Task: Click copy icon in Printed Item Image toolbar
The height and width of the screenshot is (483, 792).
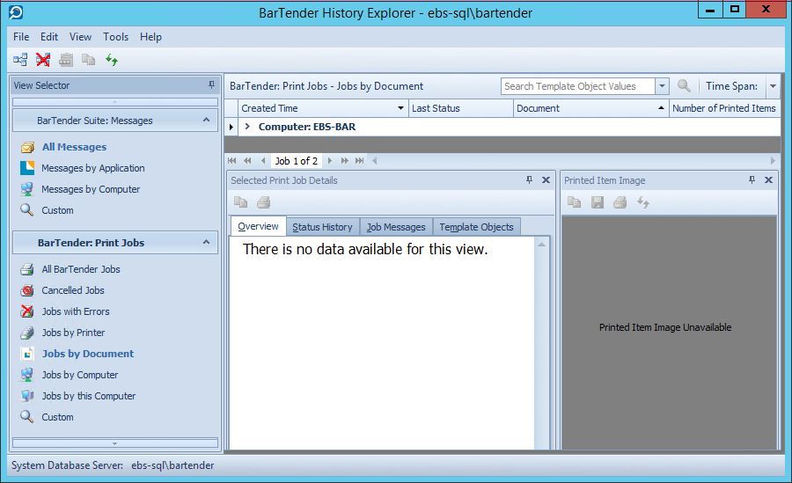Action: tap(575, 202)
